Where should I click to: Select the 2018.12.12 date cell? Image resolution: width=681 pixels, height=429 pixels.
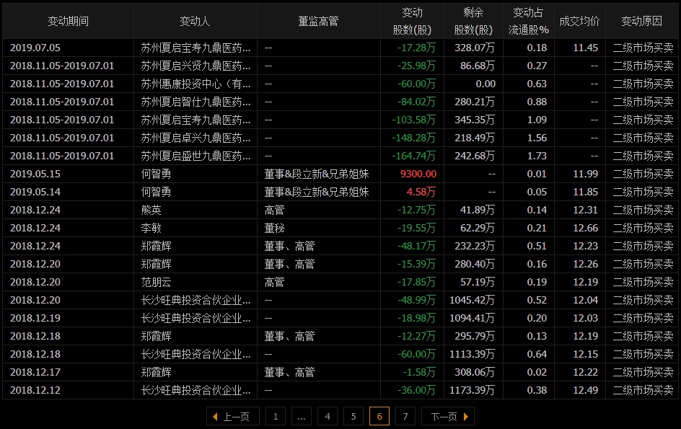point(35,390)
